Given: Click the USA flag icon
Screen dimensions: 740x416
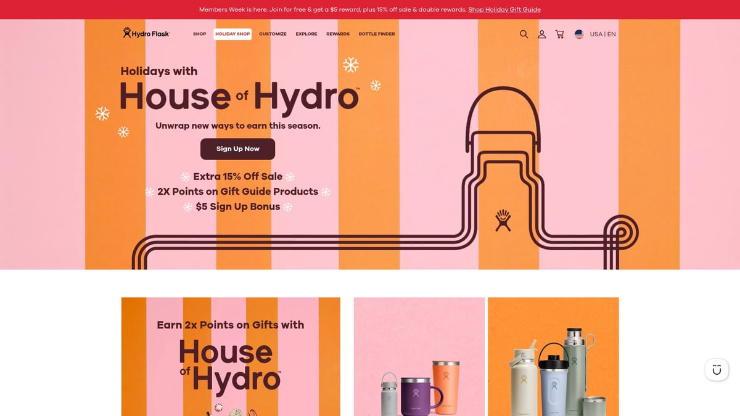Looking at the screenshot, I should [x=579, y=35].
